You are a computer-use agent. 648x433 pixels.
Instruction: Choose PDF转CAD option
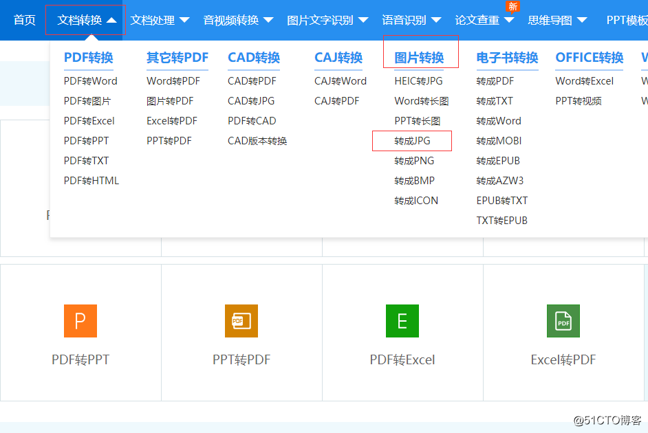tap(252, 121)
